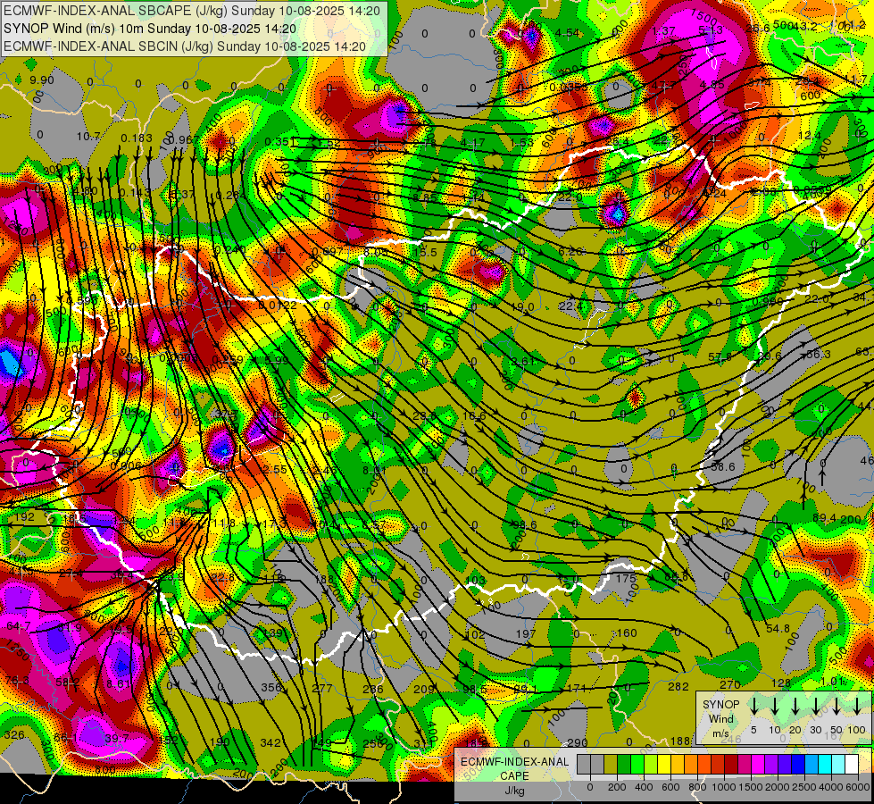
Task: Click the ECMWF-INDEX-ANAL label in colorbar legend
Action: click(x=514, y=762)
